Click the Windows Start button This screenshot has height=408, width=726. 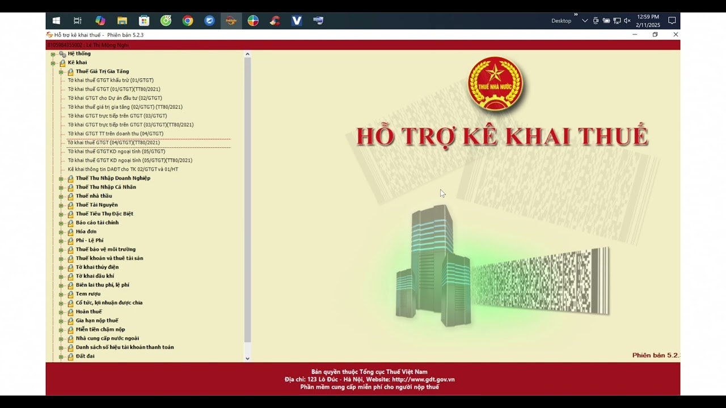coord(56,21)
